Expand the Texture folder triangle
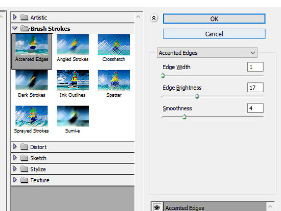 pos(15,180)
